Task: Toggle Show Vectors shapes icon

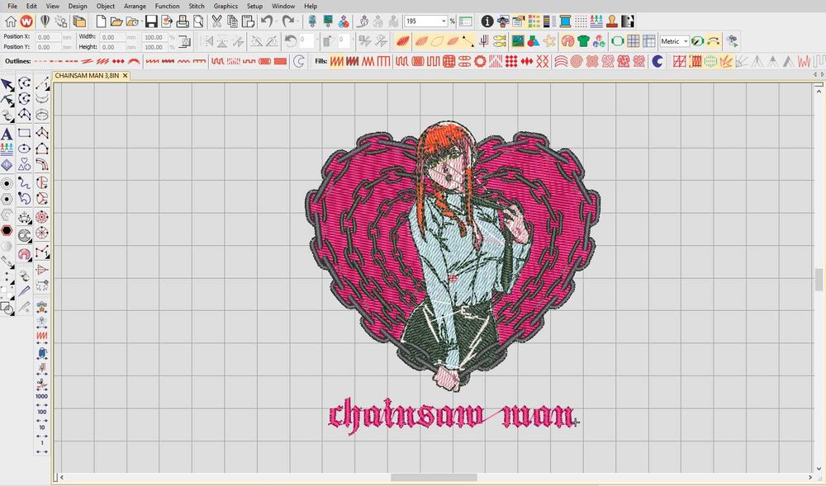Action: click(x=533, y=41)
